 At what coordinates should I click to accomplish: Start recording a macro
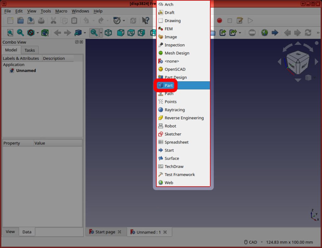219,20
